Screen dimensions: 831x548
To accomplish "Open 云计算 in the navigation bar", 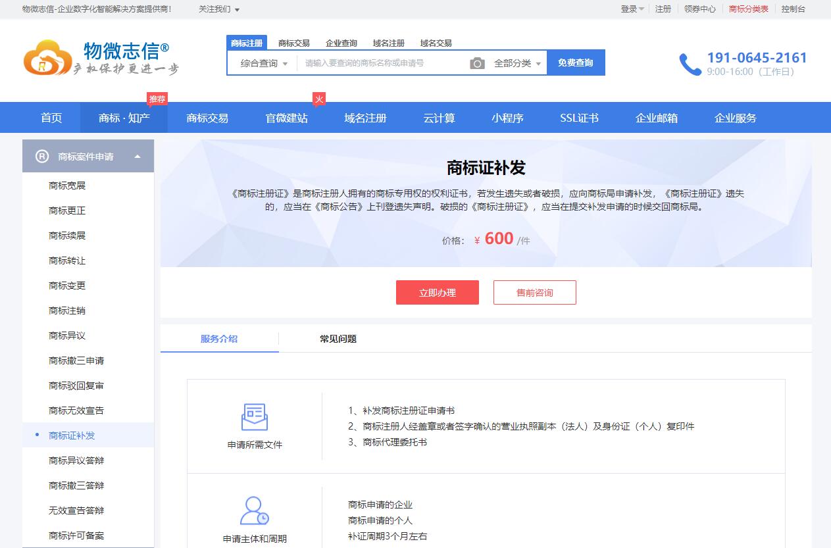I will [x=439, y=118].
